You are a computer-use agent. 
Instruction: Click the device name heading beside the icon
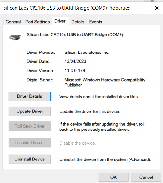tap(75, 35)
